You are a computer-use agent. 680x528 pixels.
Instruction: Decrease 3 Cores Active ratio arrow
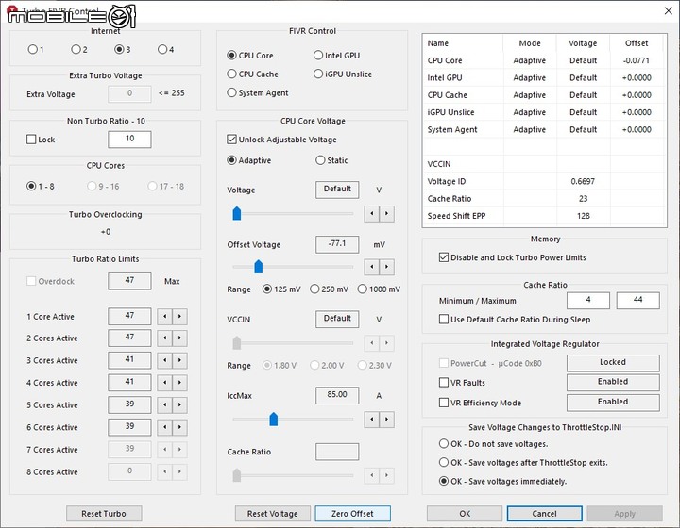[164, 360]
